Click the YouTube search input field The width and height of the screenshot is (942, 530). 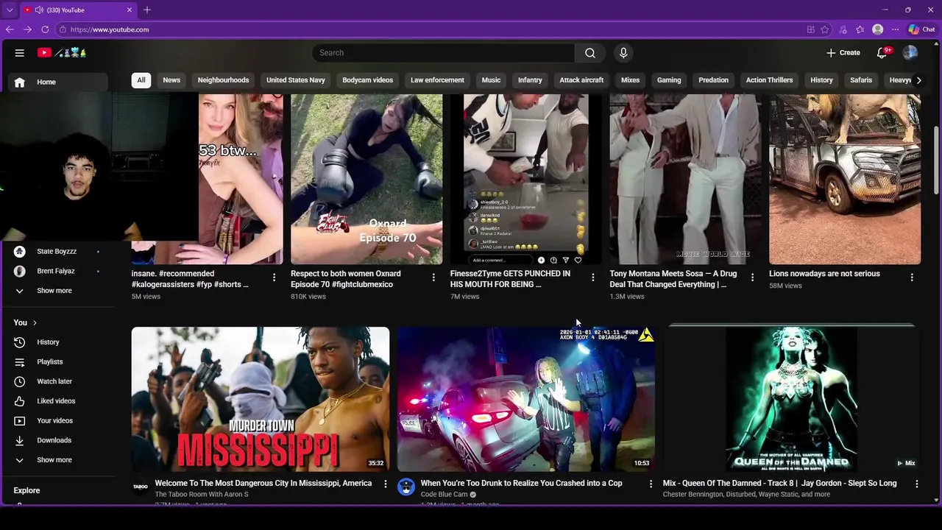tap(443, 53)
